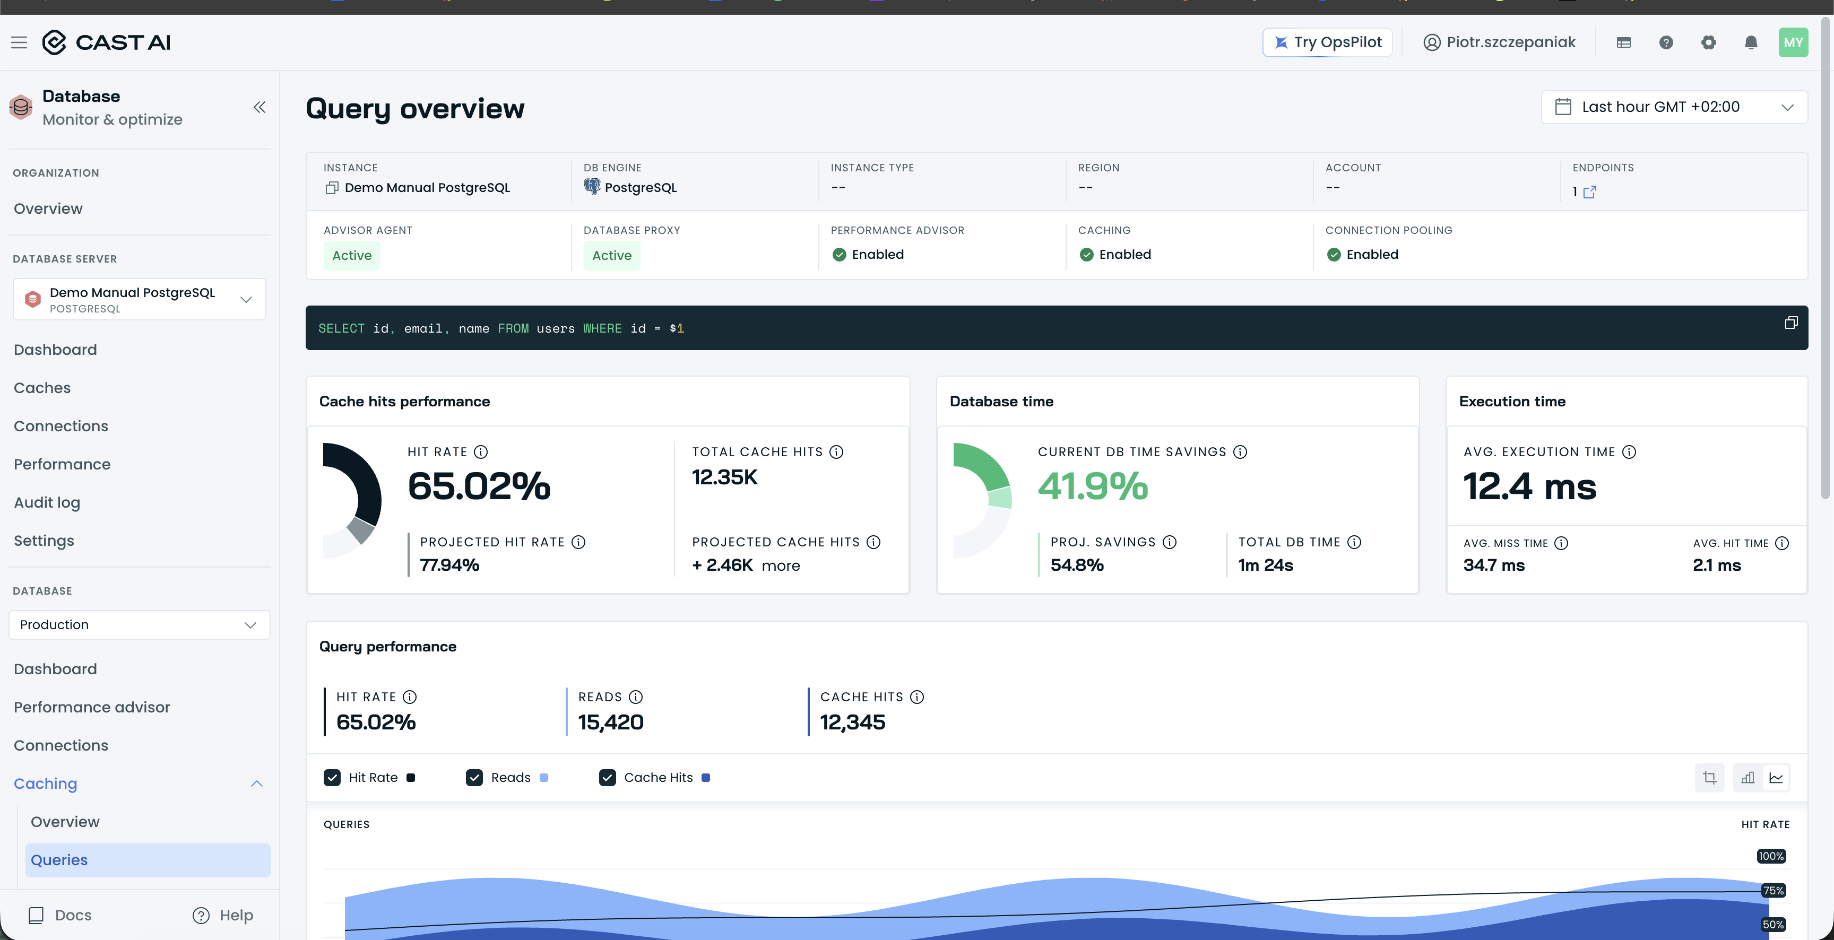Click info icon next to Total Cache Hits
Screen dimensions: 1834x940
(x=836, y=452)
